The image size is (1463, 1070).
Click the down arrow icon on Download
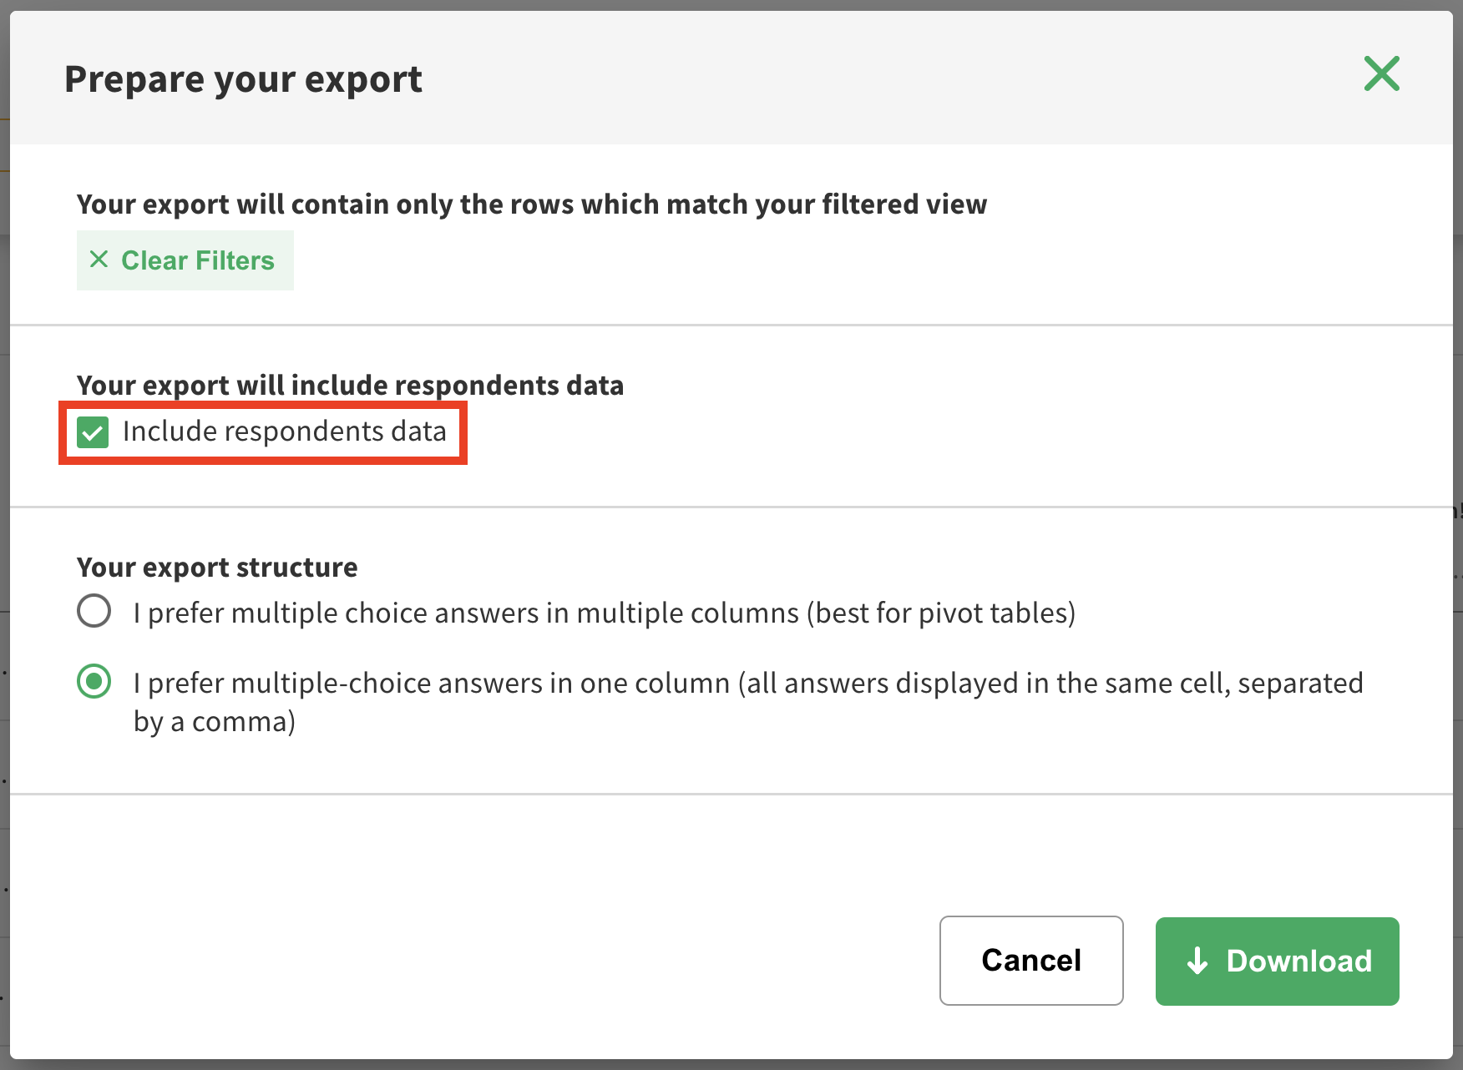point(1197,961)
